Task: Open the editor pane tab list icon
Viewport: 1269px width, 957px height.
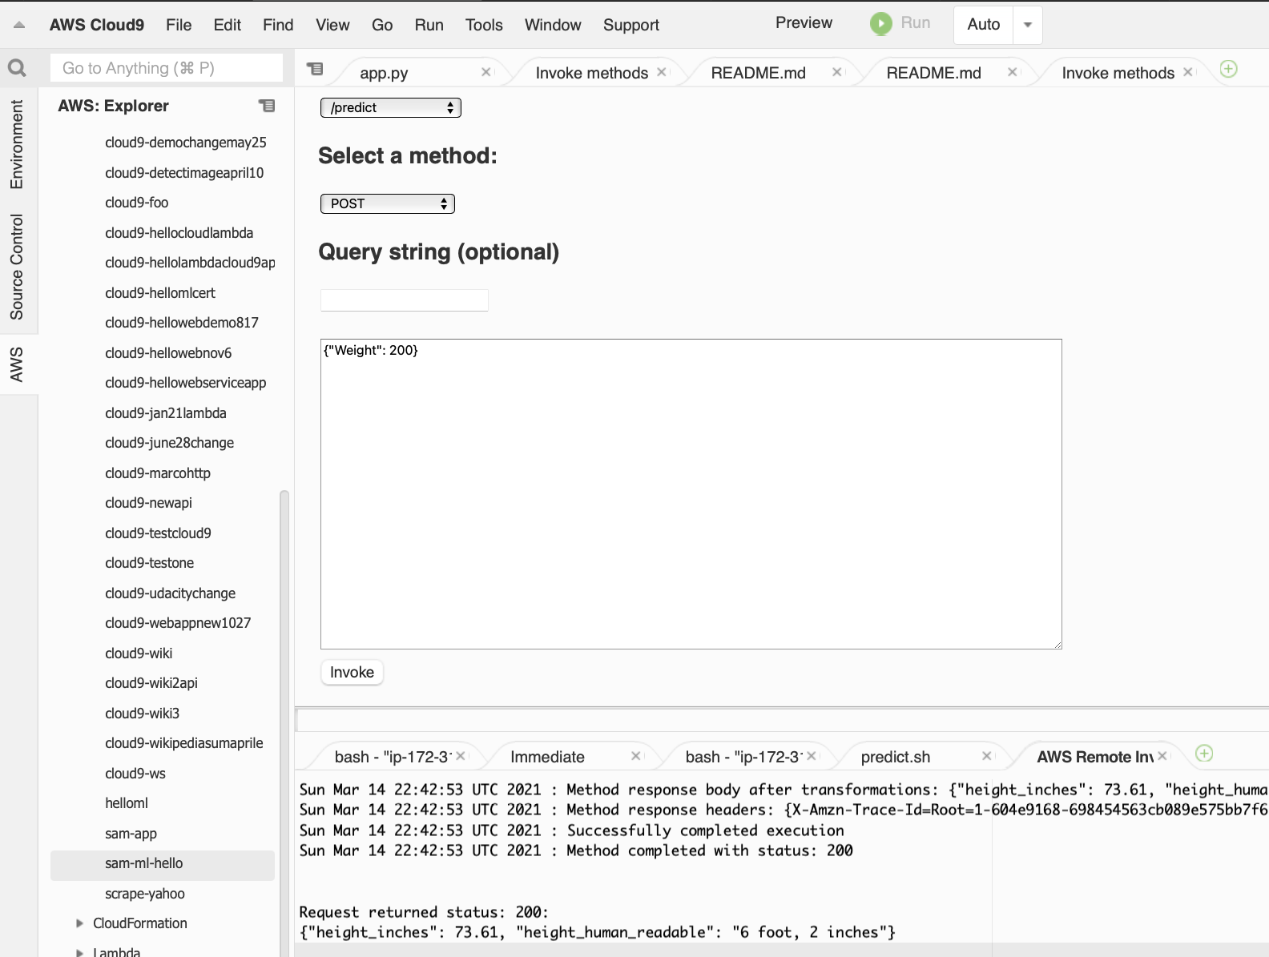Action: click(x=315, y=69)
